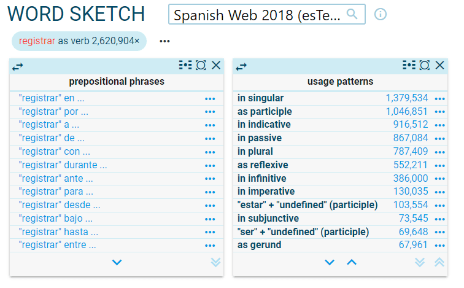Screen dimensions: 464x288
Task: Click circle frame icon in prepositional phrases header
Action: [201, 66]
